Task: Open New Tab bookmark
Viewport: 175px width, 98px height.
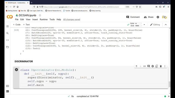Action: point(22,11)
